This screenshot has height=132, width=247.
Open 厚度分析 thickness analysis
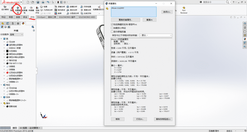(x=86, y=10)
